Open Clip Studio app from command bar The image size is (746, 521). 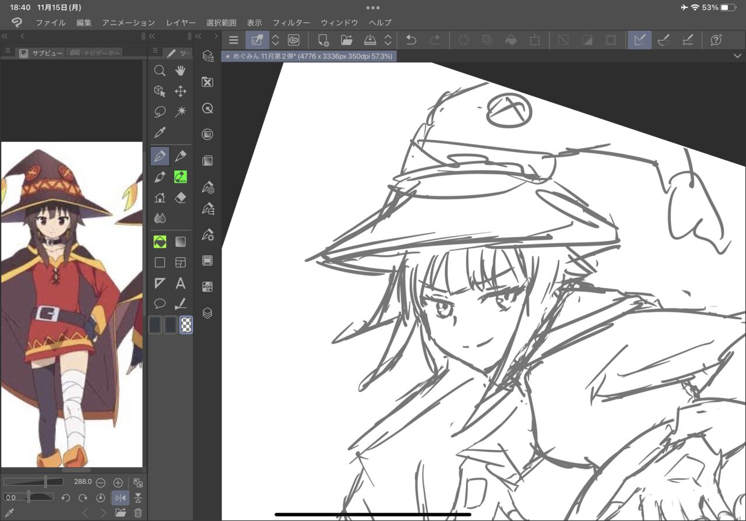(293, 40)
